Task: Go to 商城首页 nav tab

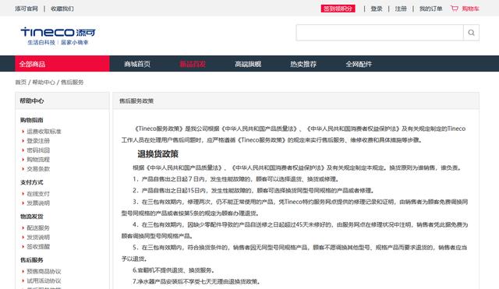Action: click(x=137, y=64)
